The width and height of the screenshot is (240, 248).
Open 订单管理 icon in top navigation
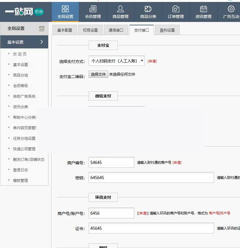coord(176,9)
